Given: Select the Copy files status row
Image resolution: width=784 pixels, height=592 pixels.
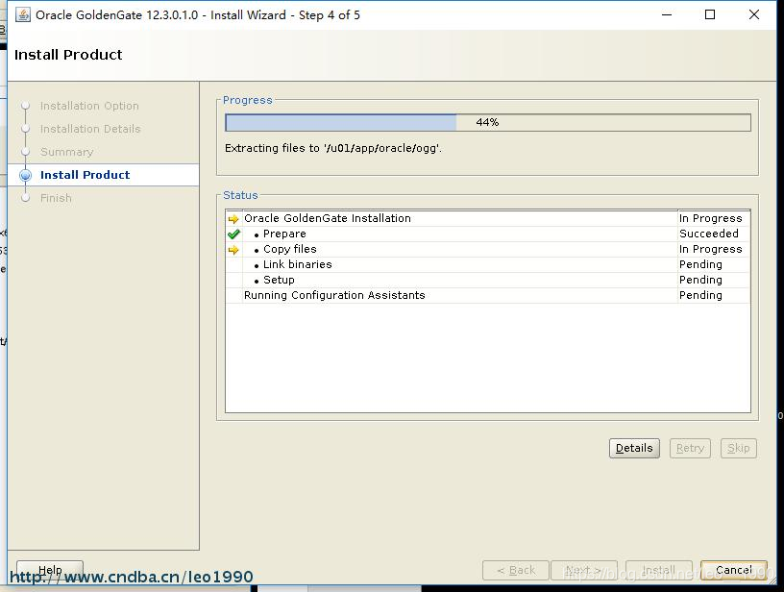Looking at the screenshot, I should (x=487, y=249).
